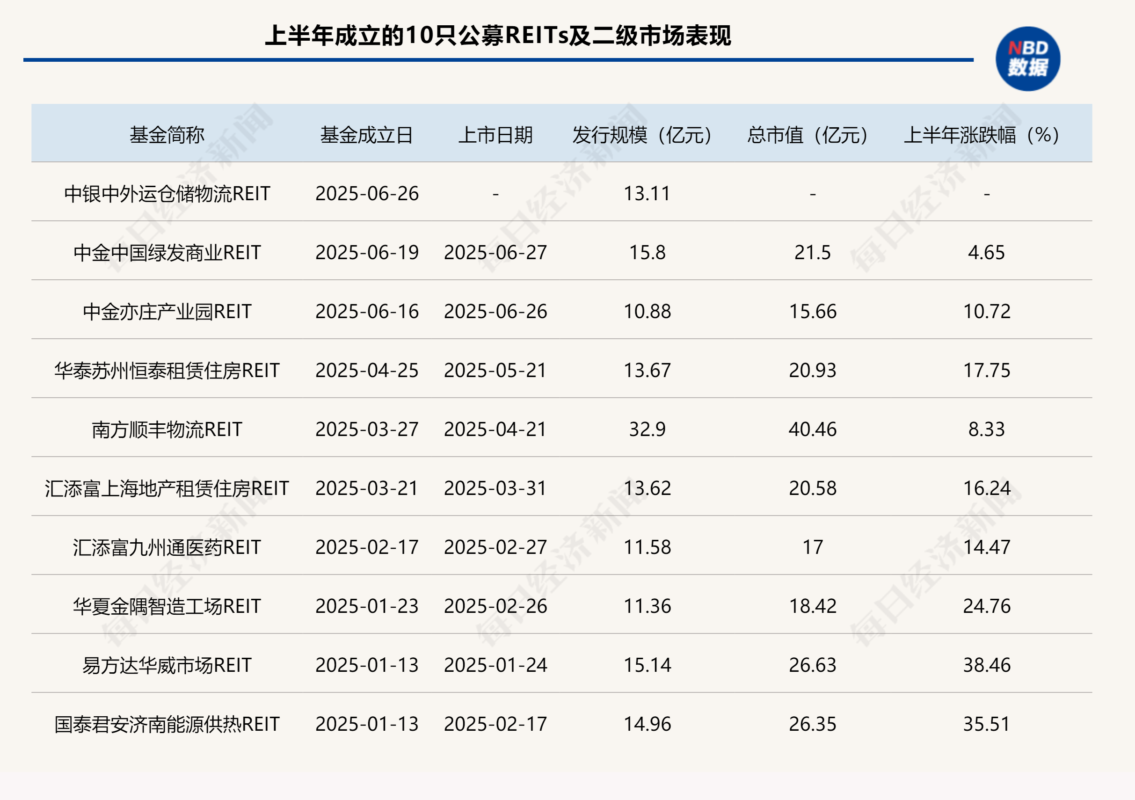This screenshot has width=1135, height=800.
Task: Click fund name 华泰苏州恒泰租赁住房REIT
Action: pos(167,370)
